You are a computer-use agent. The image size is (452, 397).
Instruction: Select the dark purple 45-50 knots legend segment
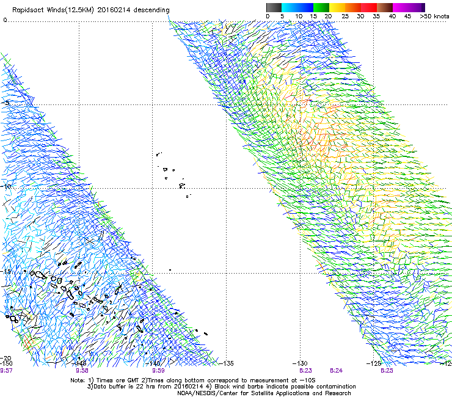click(417, 7)
